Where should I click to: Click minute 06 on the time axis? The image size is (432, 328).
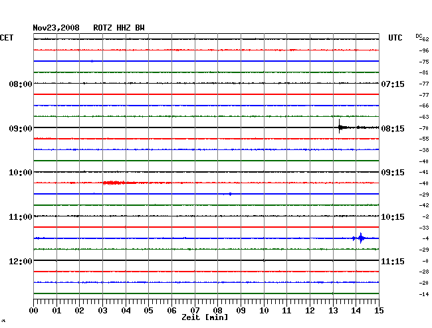pos(171,311)
